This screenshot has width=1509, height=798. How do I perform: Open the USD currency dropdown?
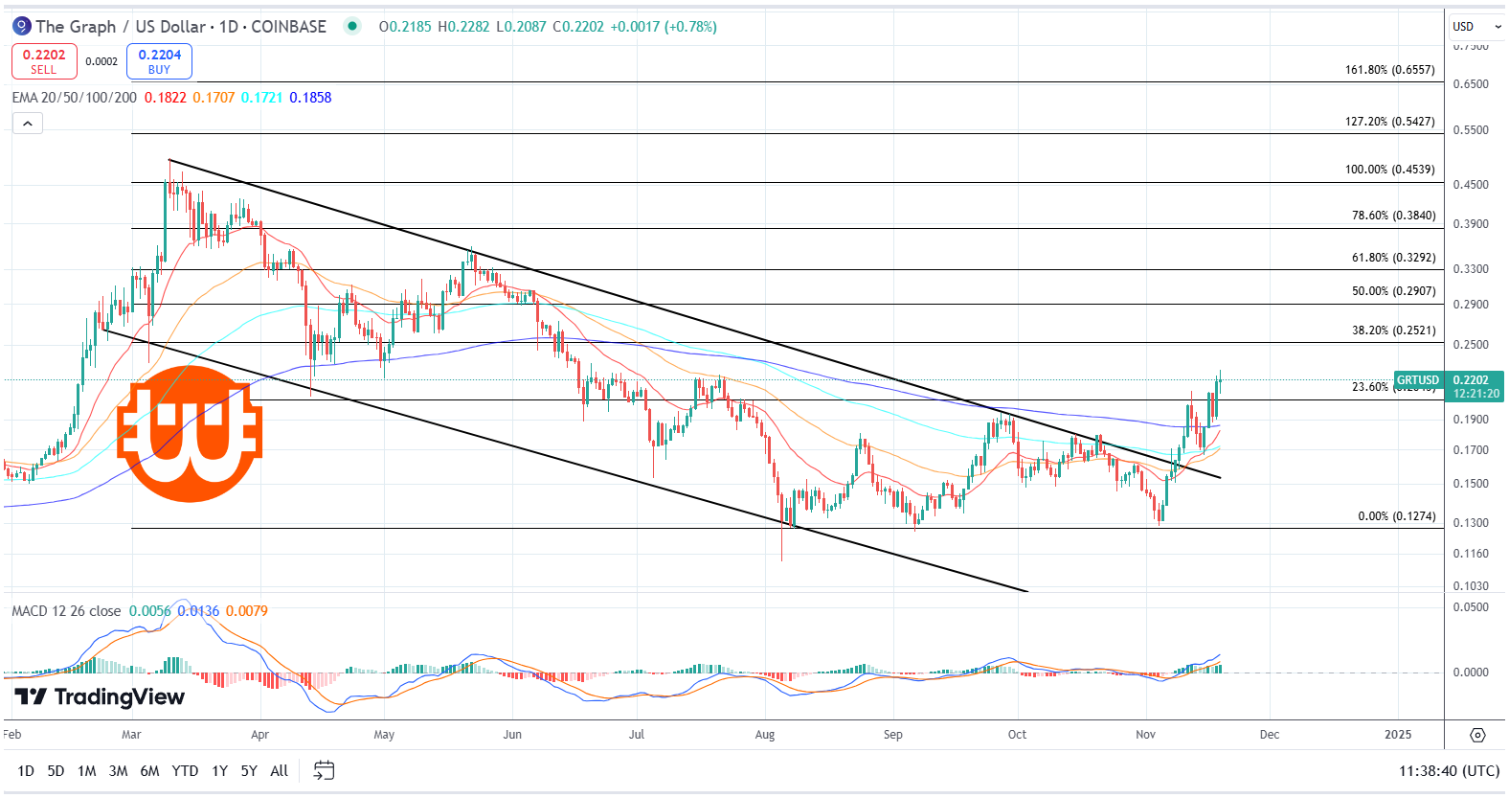click(1476, 27)
